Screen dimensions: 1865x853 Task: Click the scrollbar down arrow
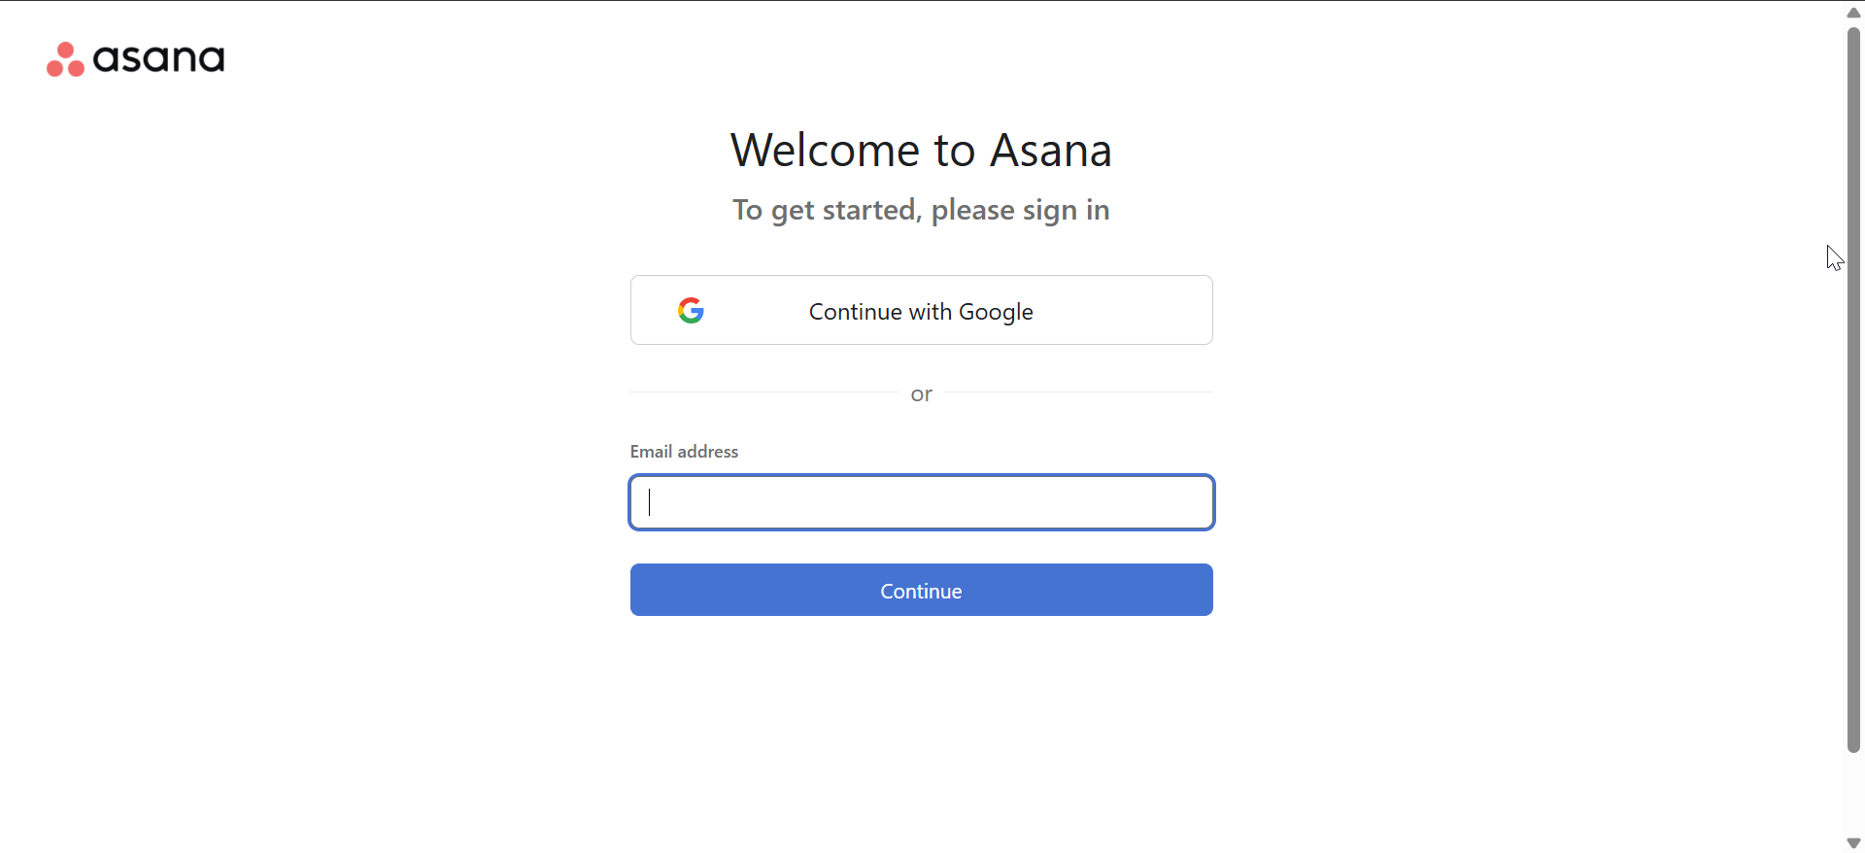[1853, 842]
